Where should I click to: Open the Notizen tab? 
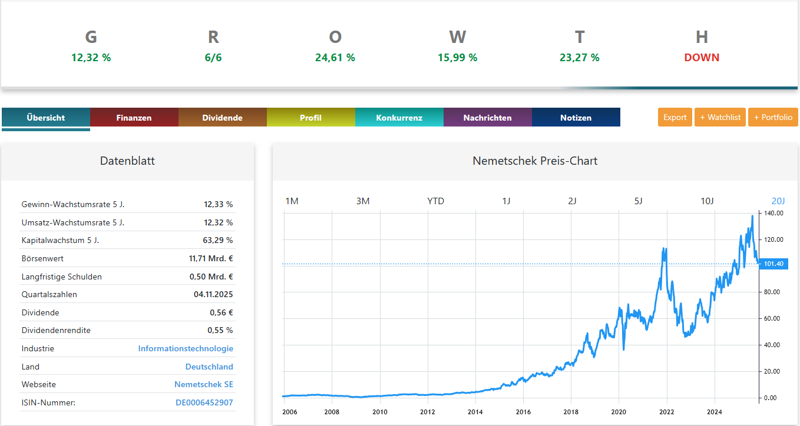pos(576,118)
